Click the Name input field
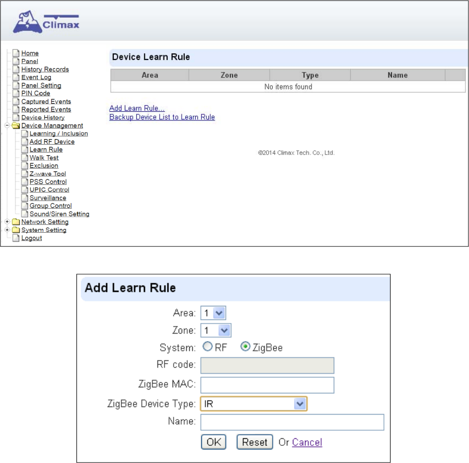Image resolution: width=469 pixels, height=463 pixels. click(x=292, y=422)
